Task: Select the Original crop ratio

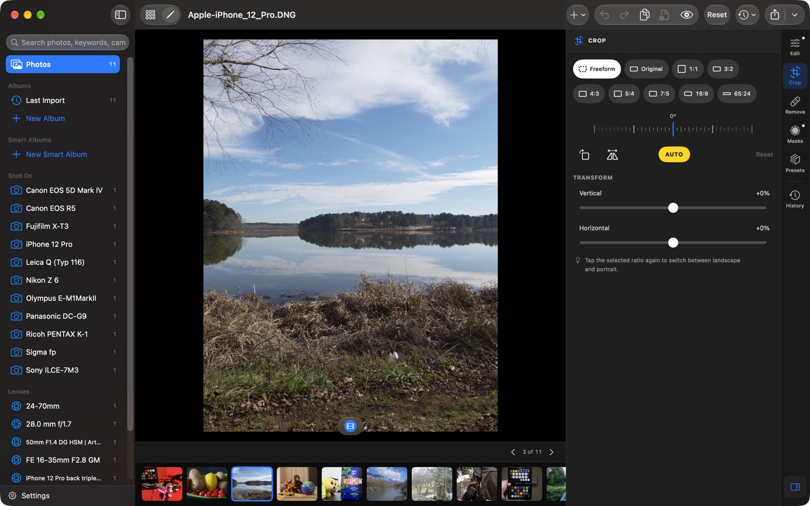Action: click(646, 69)
